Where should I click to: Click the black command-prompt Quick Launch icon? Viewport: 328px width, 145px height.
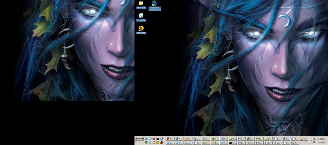(x=158, y=139)
